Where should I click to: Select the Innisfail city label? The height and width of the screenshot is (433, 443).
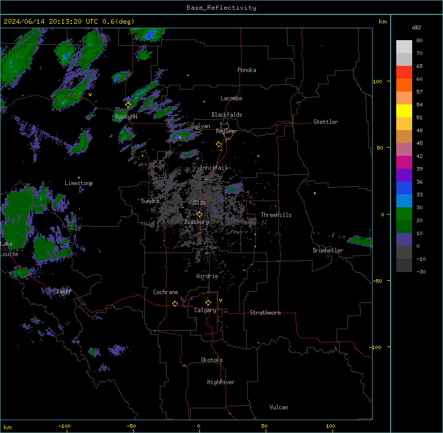pos(213,168)
